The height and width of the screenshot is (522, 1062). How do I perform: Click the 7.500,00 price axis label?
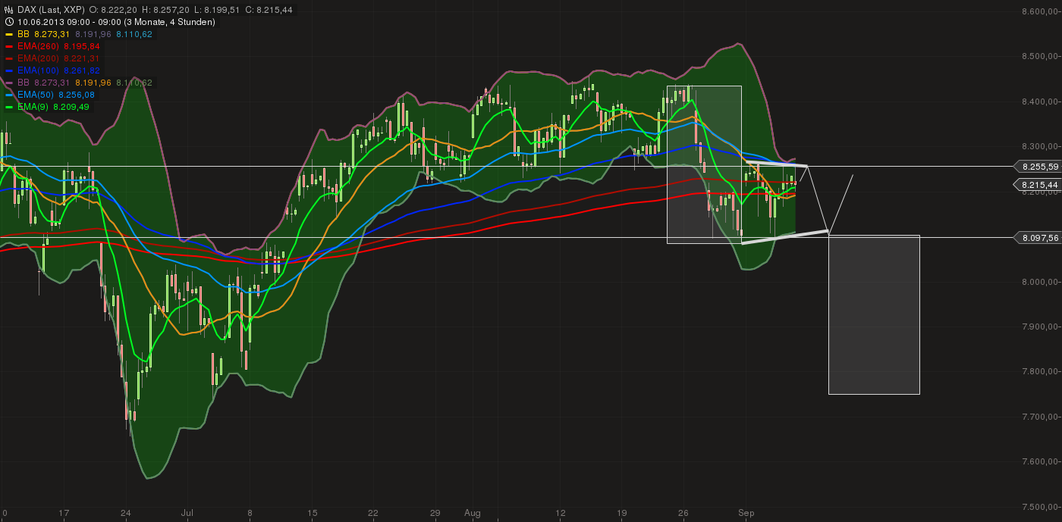[1040, 507]
